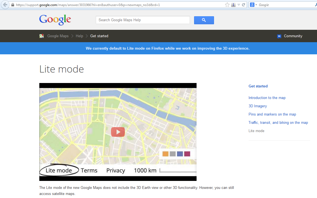Click the bookmarks icon beside the star
317x198 pixels.
233,5
